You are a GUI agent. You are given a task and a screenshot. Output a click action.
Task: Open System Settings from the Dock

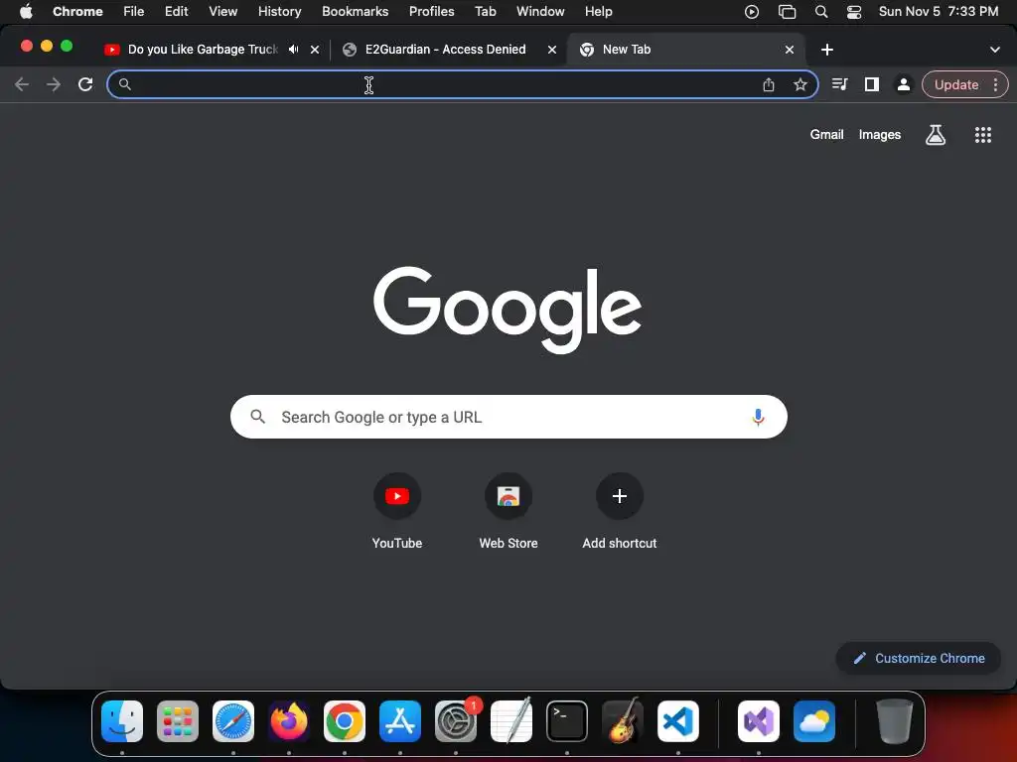(x=456, y=721)
